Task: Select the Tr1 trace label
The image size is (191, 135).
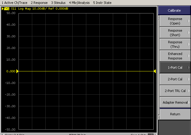Action: [7, 9]
